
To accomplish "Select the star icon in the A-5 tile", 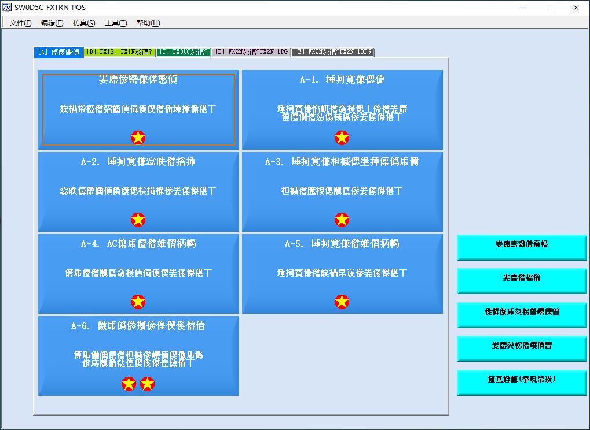I will click(x=342, y=302).
